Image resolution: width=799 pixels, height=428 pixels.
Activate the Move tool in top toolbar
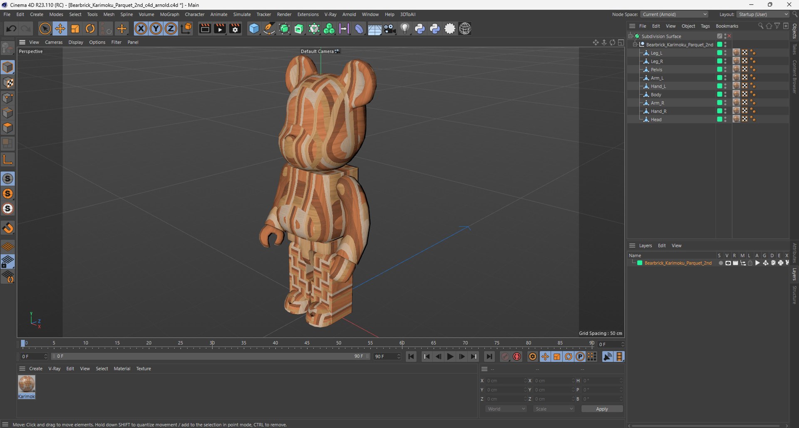pyautogui.click(x=60, y=29)
